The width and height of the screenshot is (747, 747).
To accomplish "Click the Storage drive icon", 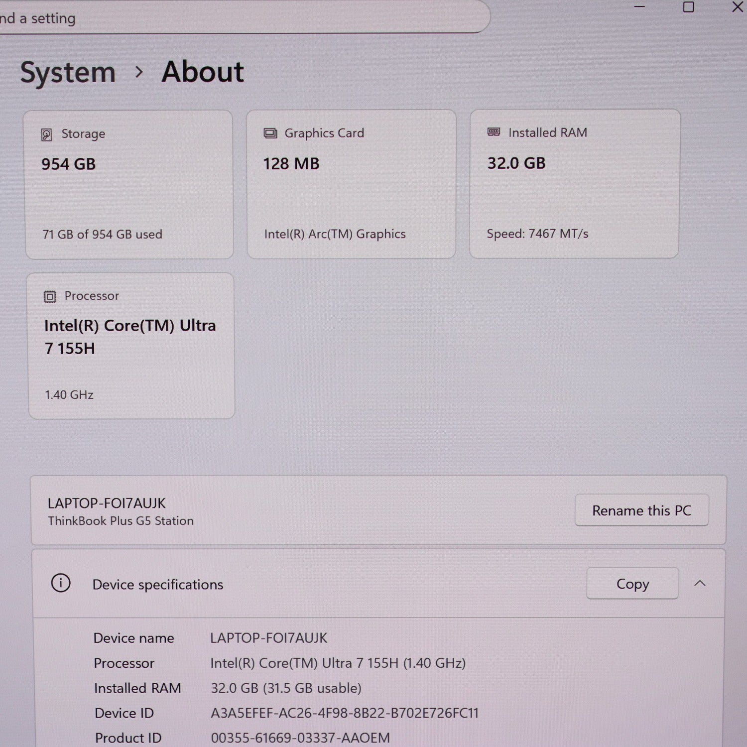I will pos(46,134).
